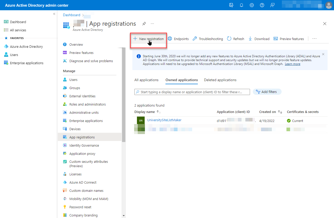The width and height of the screenshot is (334, 218).
Task: Pin the App registrations blade
Action: pyautogui.click(x=144, y=24)
